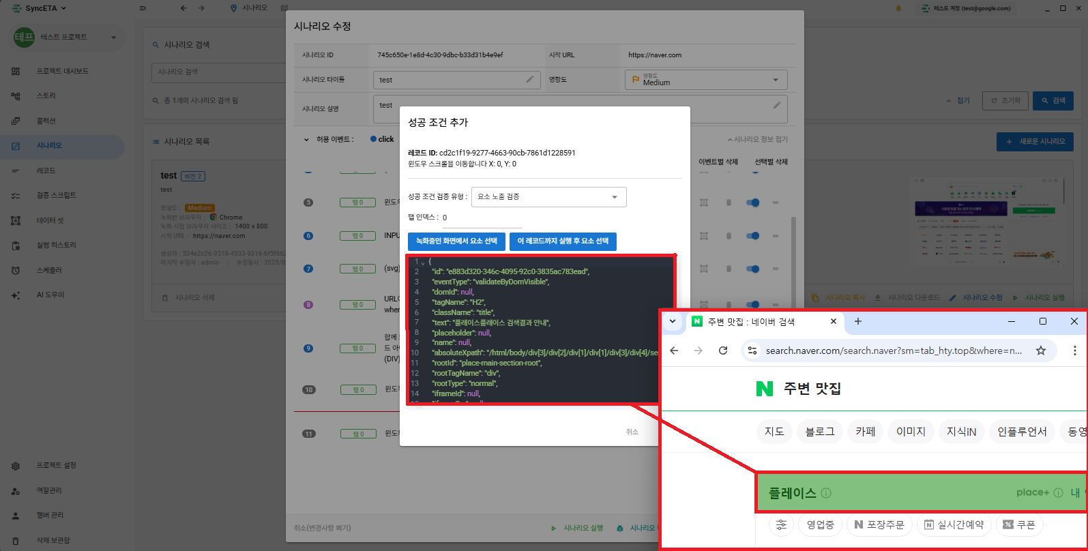Click the Naver filter options sliders icon
The image size is (1088, 551).
tap(781, 524)
